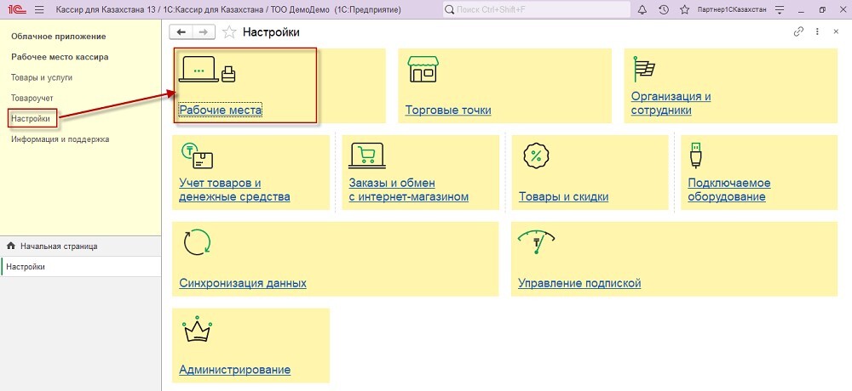Open the three-dot more menu

click(x=817, y=32)
